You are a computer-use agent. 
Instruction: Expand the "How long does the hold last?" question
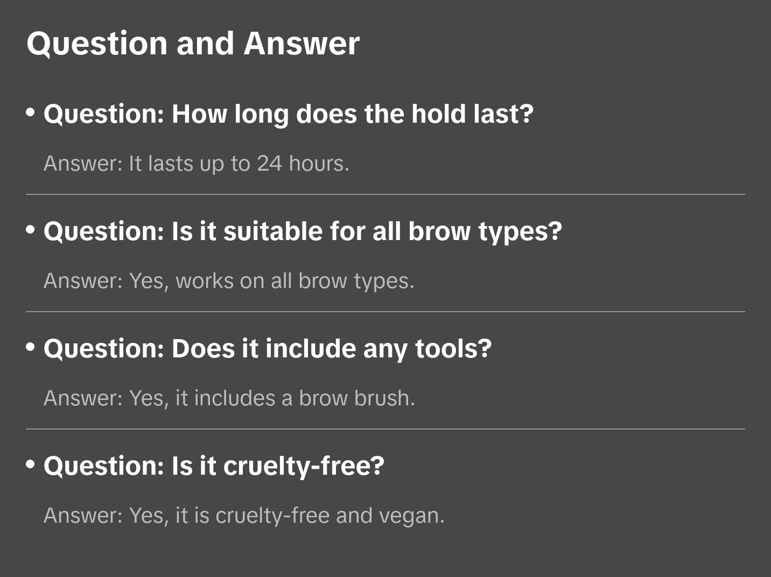(288, 114)
